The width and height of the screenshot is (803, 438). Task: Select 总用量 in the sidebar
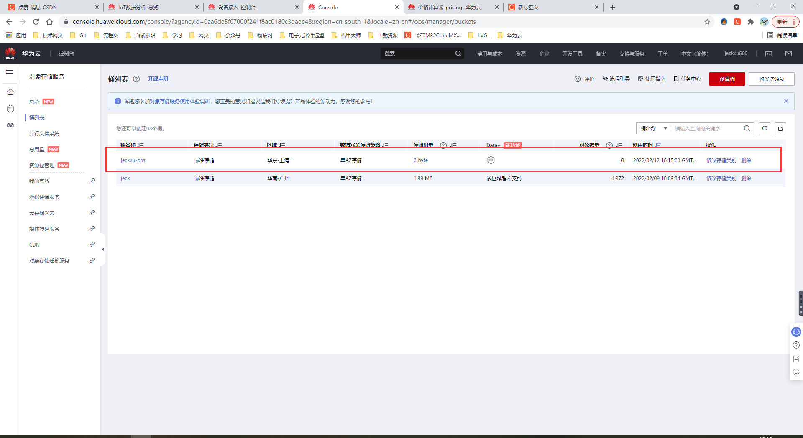click(x=37, y=150)
